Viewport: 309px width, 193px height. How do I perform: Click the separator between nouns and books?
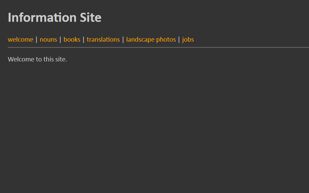click(60, 40)
